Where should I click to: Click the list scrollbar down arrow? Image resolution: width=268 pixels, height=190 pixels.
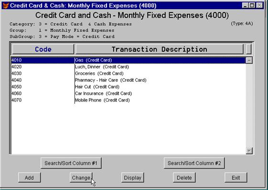pos(249,151)
